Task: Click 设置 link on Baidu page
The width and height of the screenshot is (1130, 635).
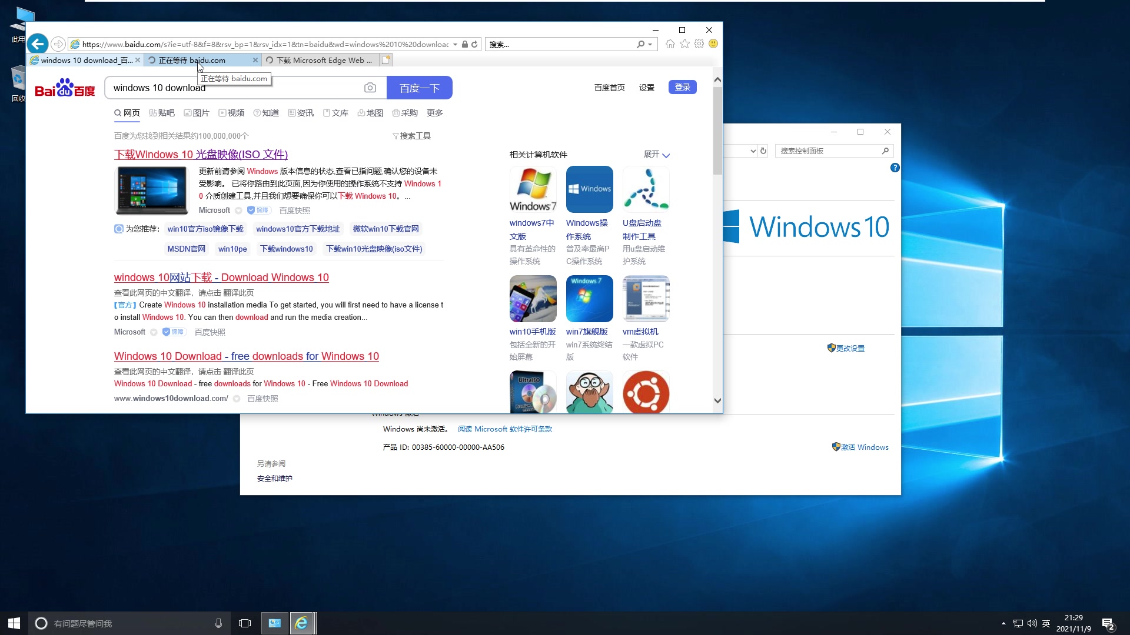Action: pyautogui.click(x=647, y=88)
